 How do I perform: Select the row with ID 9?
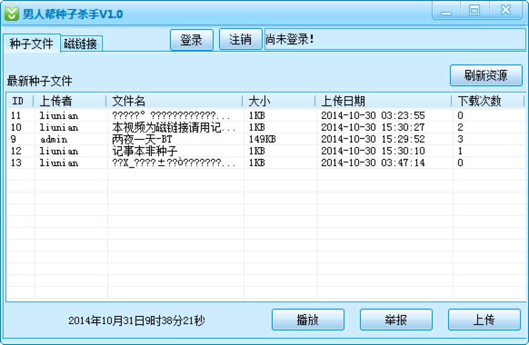pos(266,139)
